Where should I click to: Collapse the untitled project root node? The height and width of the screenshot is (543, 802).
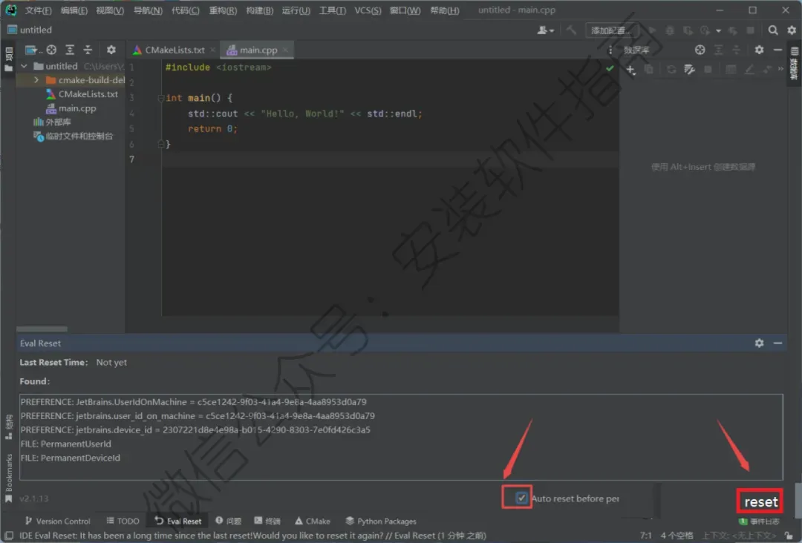[x=24, y=66]
